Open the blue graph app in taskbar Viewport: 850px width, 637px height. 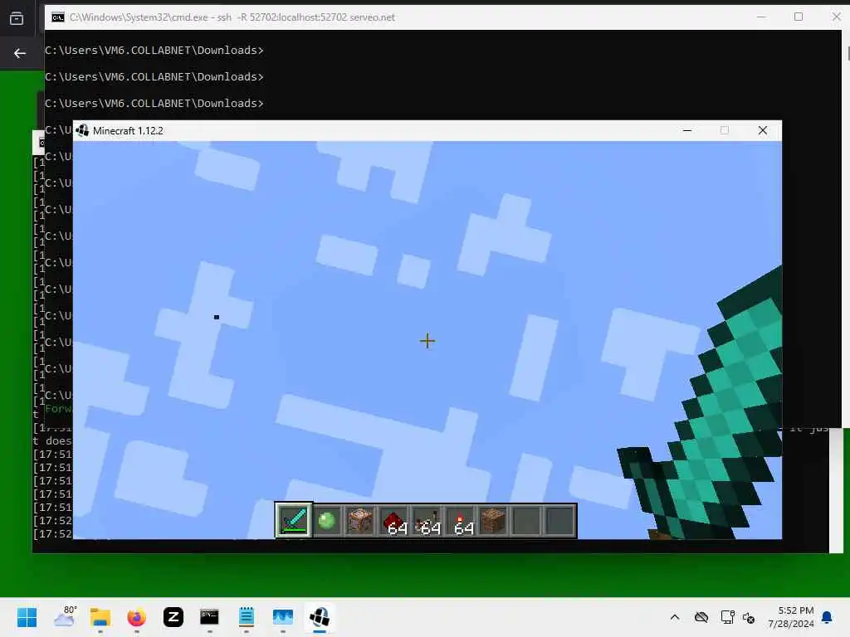[283, 617]
